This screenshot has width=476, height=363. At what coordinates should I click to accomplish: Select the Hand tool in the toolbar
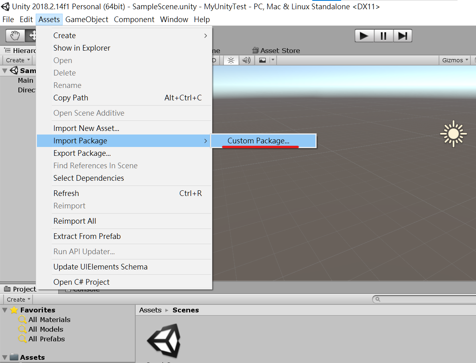15,35
